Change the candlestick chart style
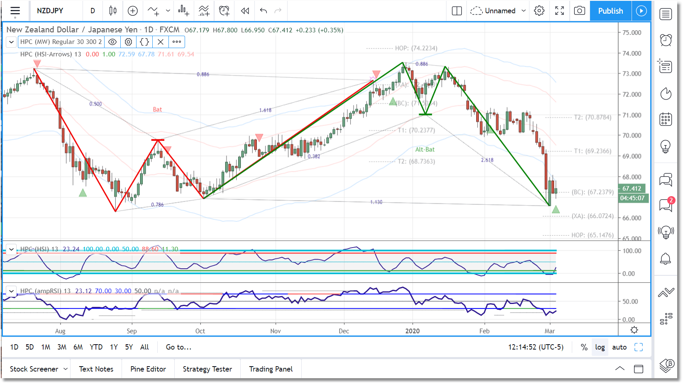 [x=113, y=11]
